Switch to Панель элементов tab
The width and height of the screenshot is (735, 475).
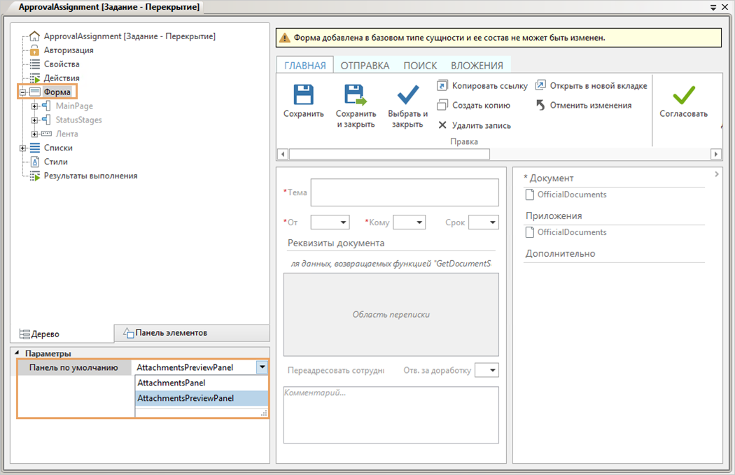[171, 333]
